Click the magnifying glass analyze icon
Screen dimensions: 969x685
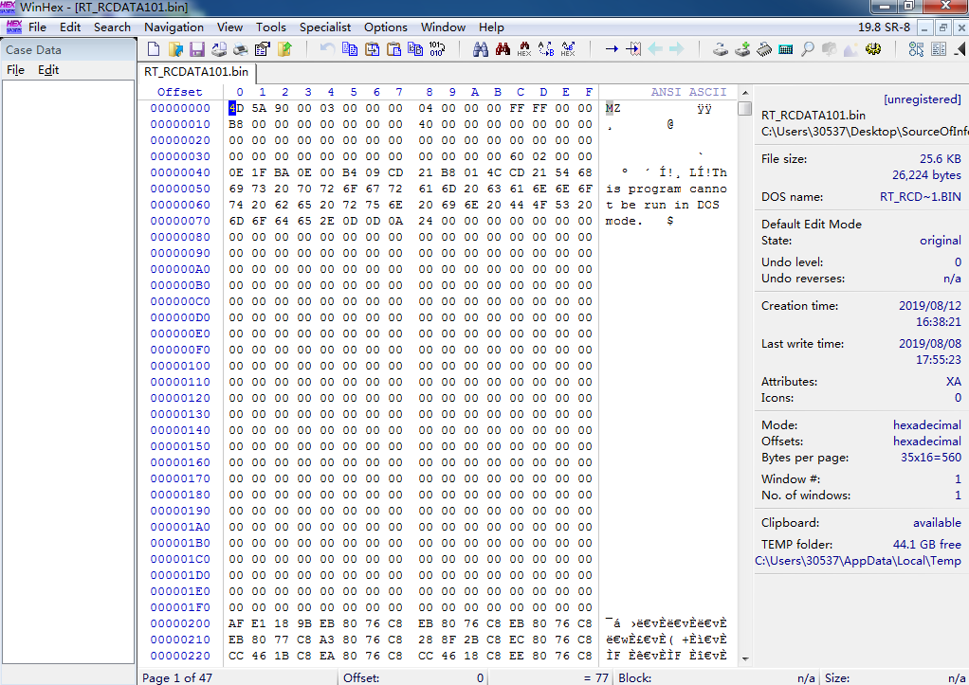(x=807, y=49)
